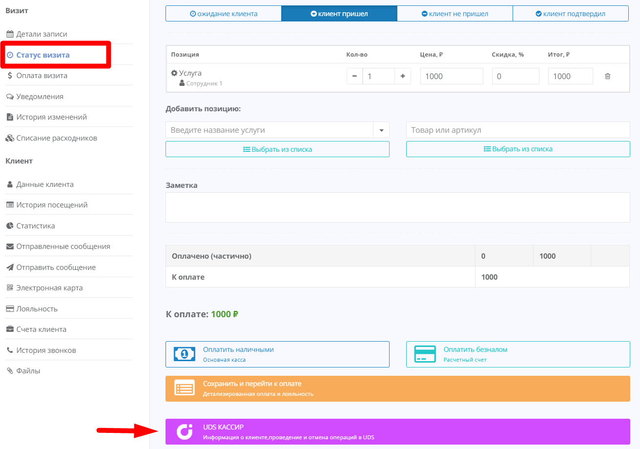Click the paperclip icon beside Файлы
The image size is (640, 449).
pyautogui.click(x=9, y=371)
